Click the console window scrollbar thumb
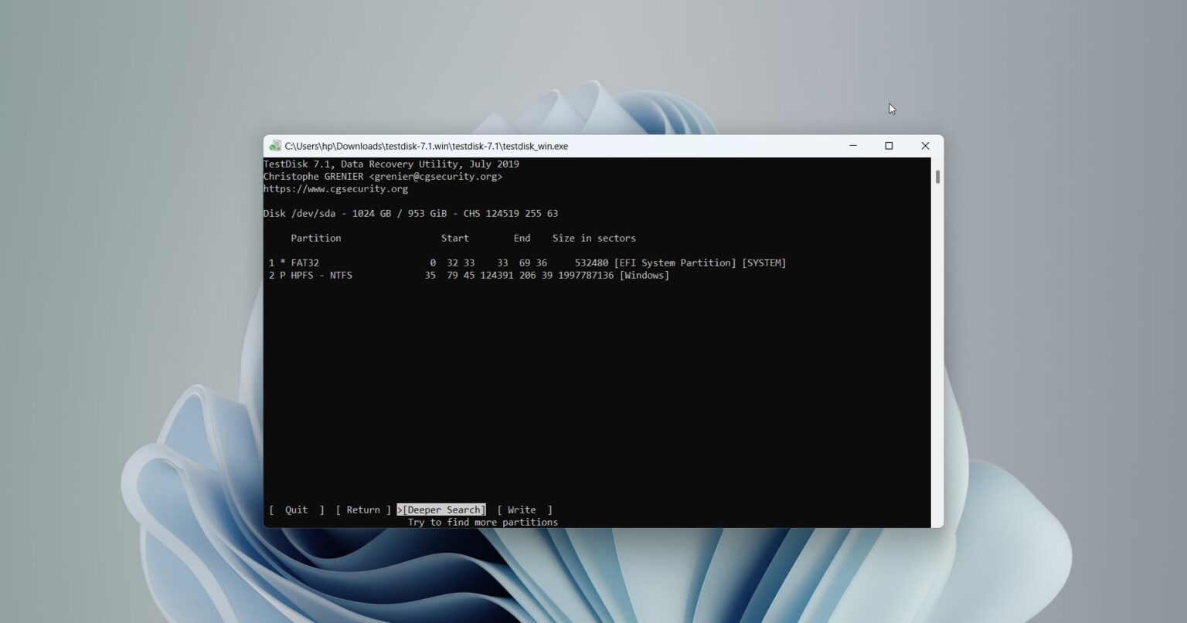 click(x=937, y=177)
